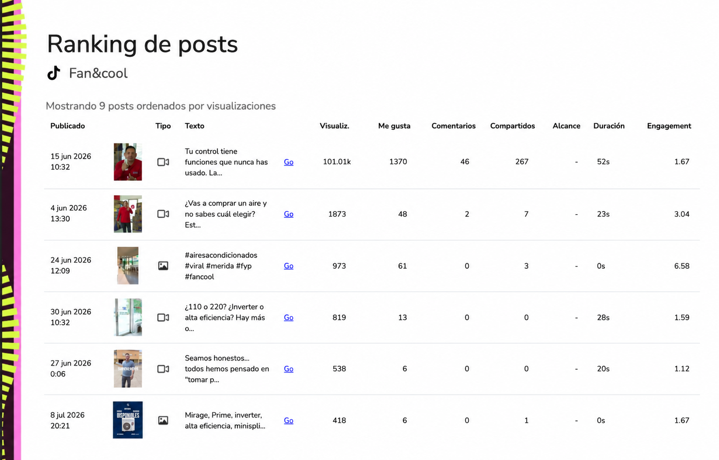Click the 3.04 engagement value
Image resolution: width=719 pixels, height=460 pixels.
pyautogui.click(x=682, y=214)
